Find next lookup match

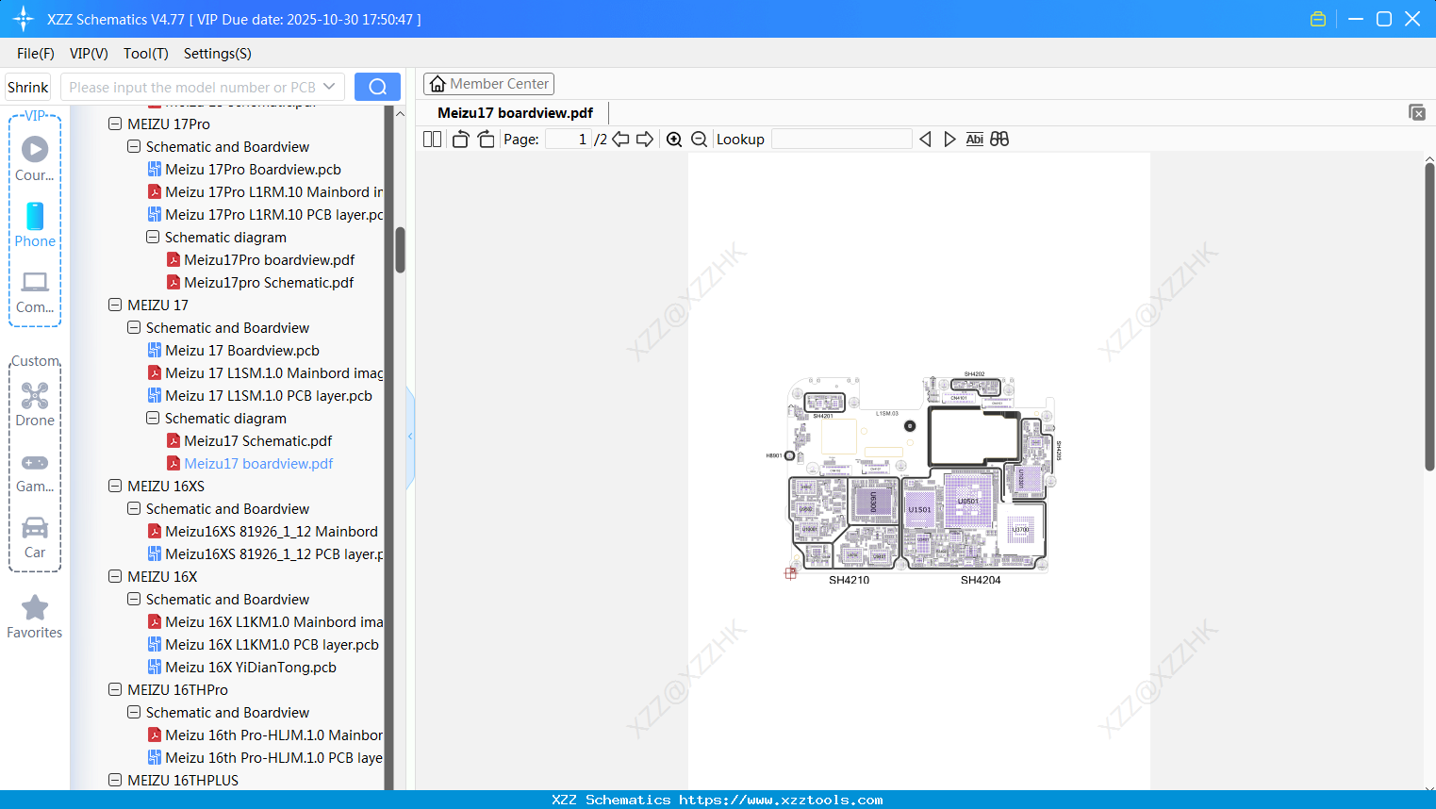pyautogui.click(x=949, y=140)
